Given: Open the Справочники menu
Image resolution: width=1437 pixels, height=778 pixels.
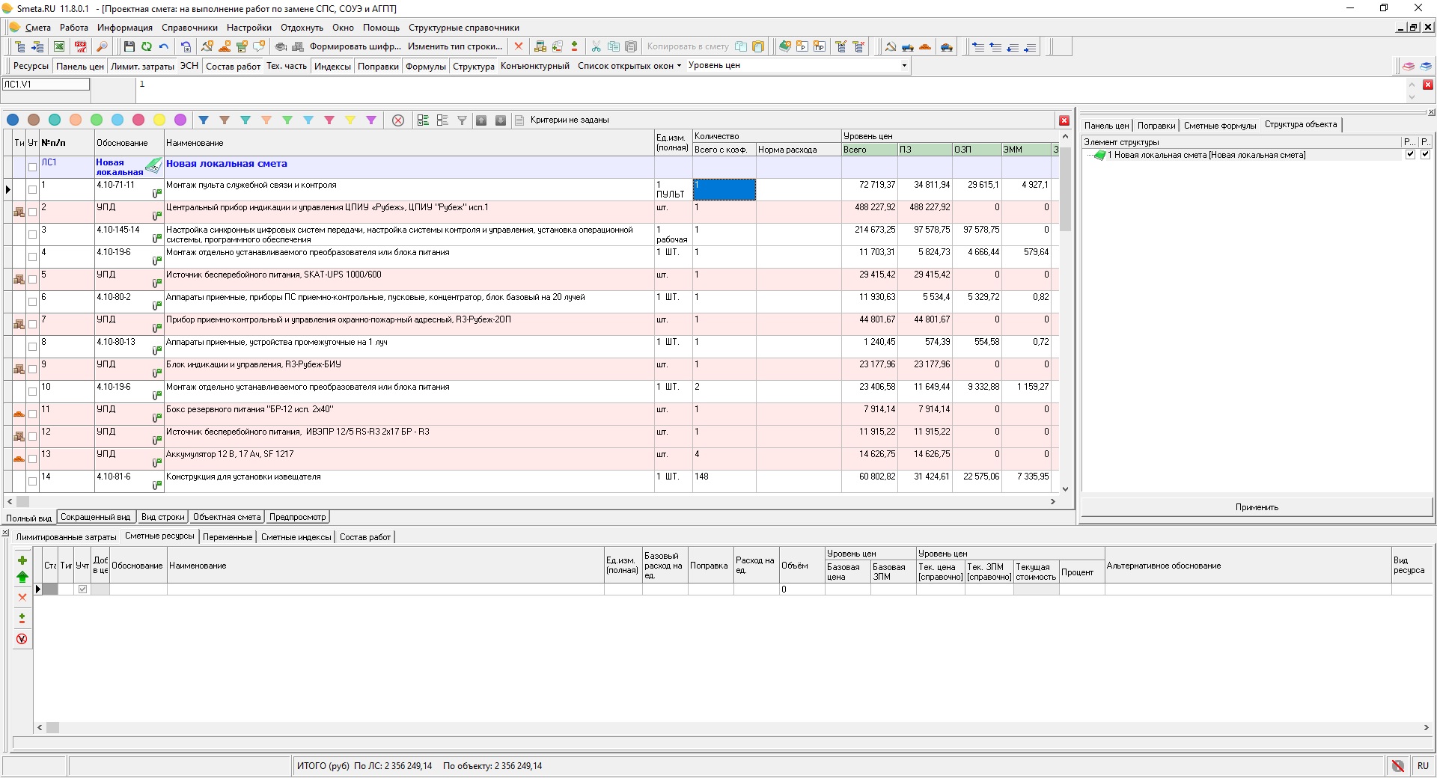Looking at the screenshot, I should coord(189,28).
